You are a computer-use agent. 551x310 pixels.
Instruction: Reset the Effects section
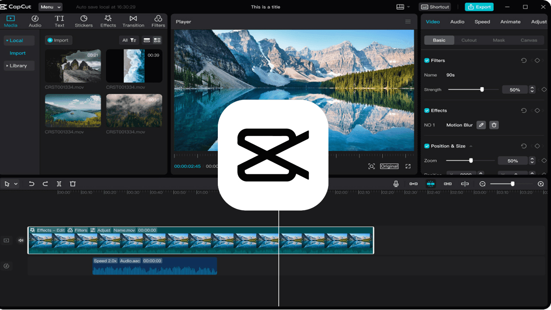click(524, 111)
